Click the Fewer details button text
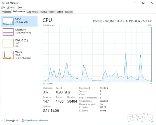Screen dimensions: 156x125 pyautogui.click(x=12, y=120)
